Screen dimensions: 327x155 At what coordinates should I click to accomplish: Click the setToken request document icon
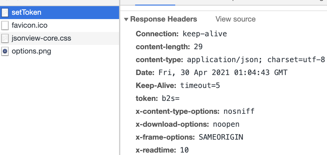coord(5,13)
